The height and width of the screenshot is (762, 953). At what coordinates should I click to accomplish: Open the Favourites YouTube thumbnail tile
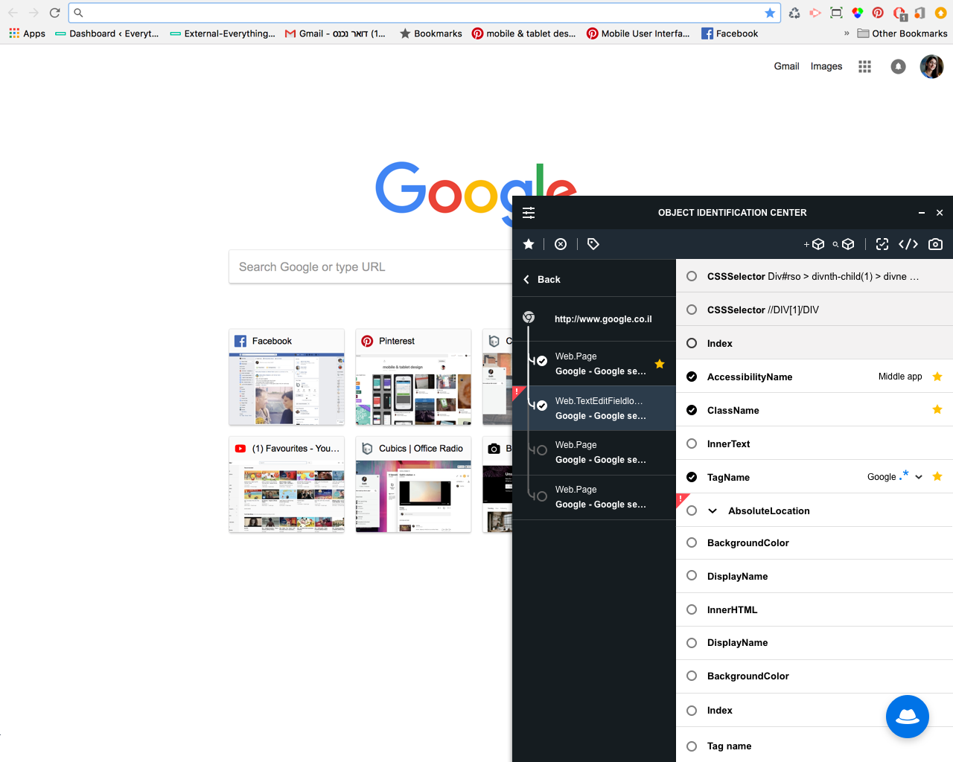click(287, 484)
